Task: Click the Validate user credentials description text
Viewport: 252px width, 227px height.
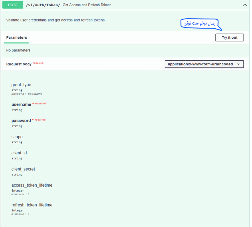Action: click(56, 20)
